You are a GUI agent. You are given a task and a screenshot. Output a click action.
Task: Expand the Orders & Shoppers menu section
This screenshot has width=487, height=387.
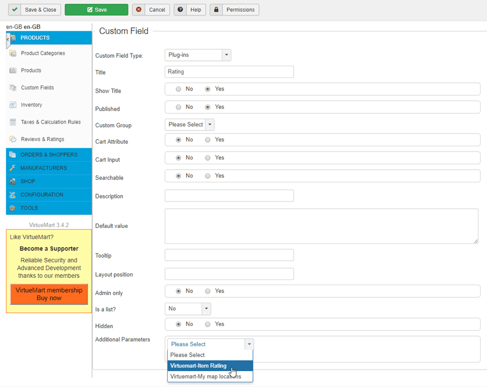click(49, 155)
